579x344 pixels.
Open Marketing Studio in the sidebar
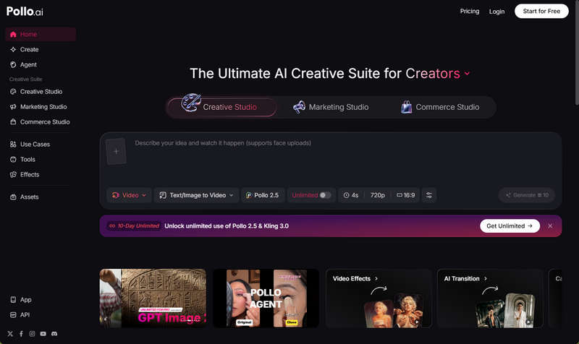(x=41, y=106)
